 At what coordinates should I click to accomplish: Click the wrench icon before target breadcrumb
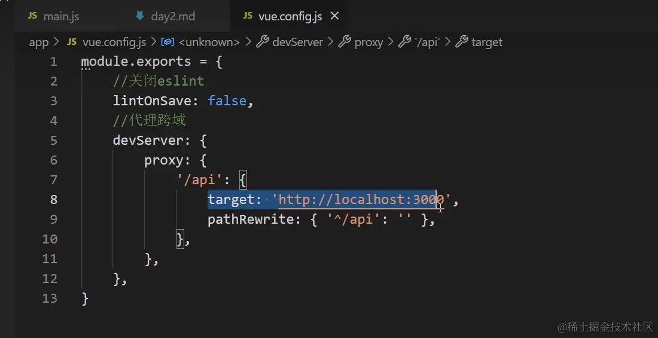(462, 42)
